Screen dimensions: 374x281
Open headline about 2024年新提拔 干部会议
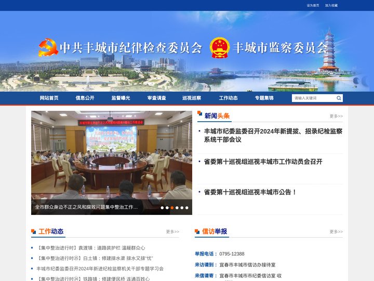coord(273,135)
